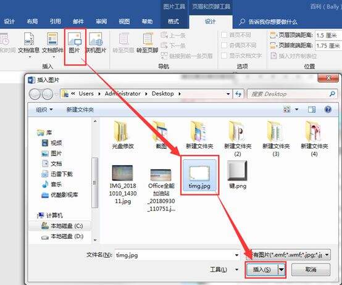The width and height of the screenshot is (342, 285).
Task: Click the search magnifier icon in dialog
Action: click(x=332, y=94)
